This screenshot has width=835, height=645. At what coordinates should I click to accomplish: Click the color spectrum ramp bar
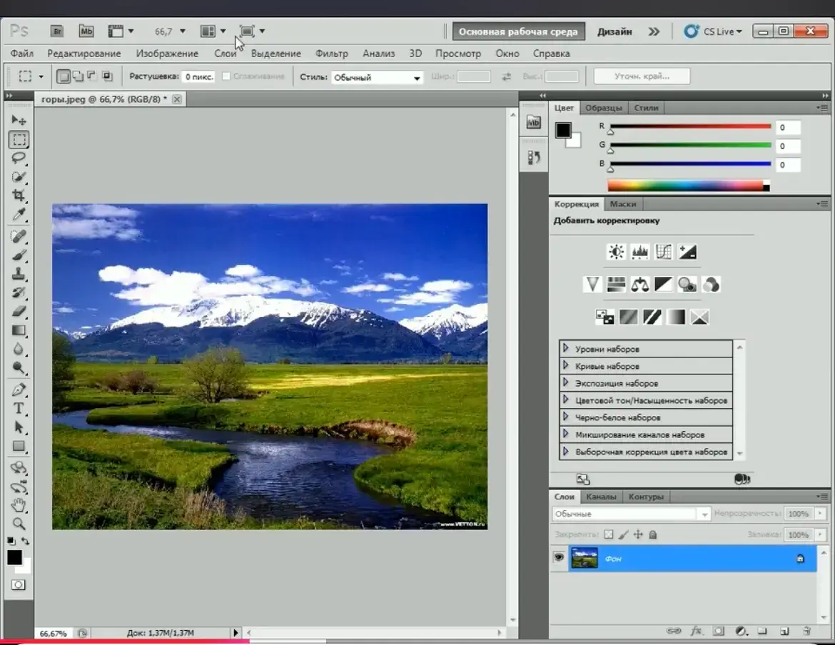685,186
